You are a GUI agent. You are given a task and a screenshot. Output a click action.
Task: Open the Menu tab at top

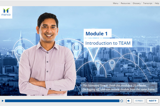pyautogui.click(x=115, y=3)
